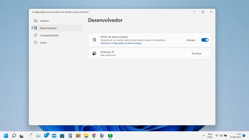Click the Atualizar button
Screen dimensions: 249x140
(196, 53)
